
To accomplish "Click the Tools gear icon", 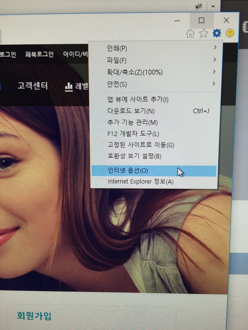I will (x=217, y=33).
